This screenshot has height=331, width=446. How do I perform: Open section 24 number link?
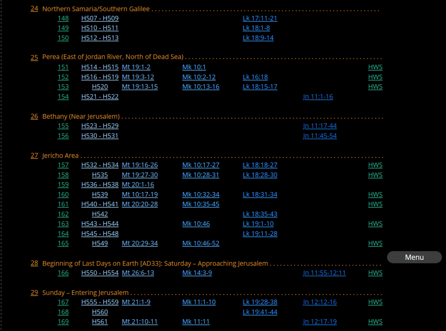34,9
